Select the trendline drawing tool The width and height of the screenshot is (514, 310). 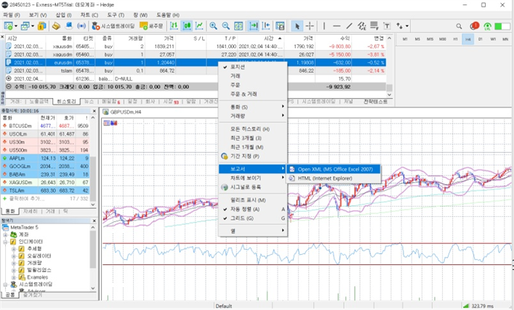350,26
